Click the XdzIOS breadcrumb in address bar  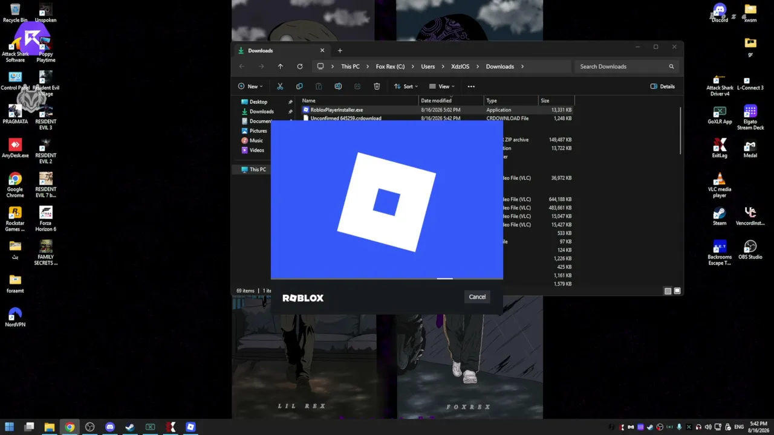(460, 66)
